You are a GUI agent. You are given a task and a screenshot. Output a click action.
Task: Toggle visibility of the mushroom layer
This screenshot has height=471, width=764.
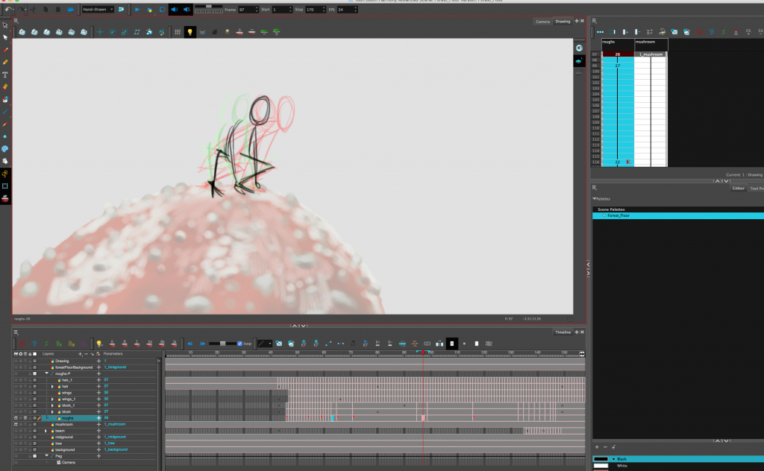(x=16, y=425)
